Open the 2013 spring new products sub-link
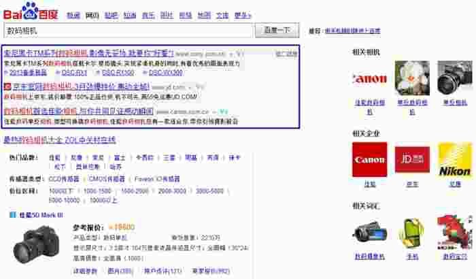This screenshot has height=279, width=476. click(29, 73)
